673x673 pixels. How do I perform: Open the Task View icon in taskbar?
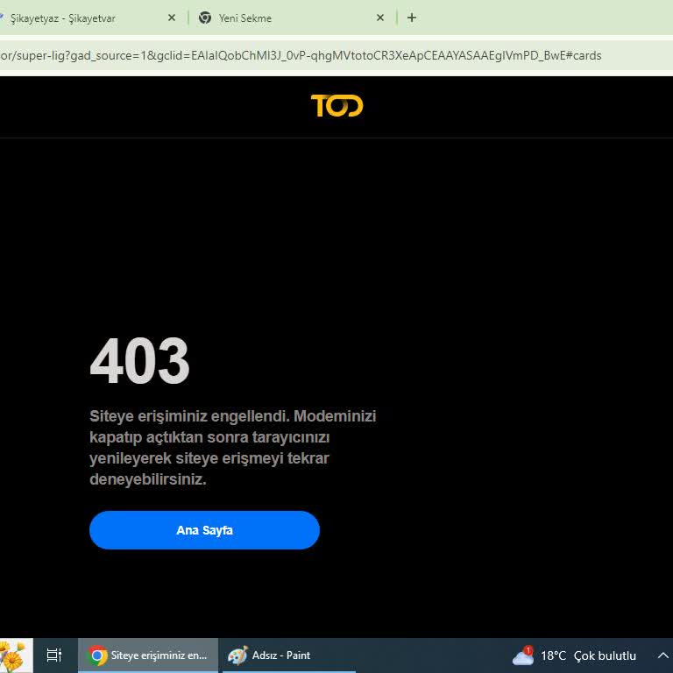(x=54, y=655)
